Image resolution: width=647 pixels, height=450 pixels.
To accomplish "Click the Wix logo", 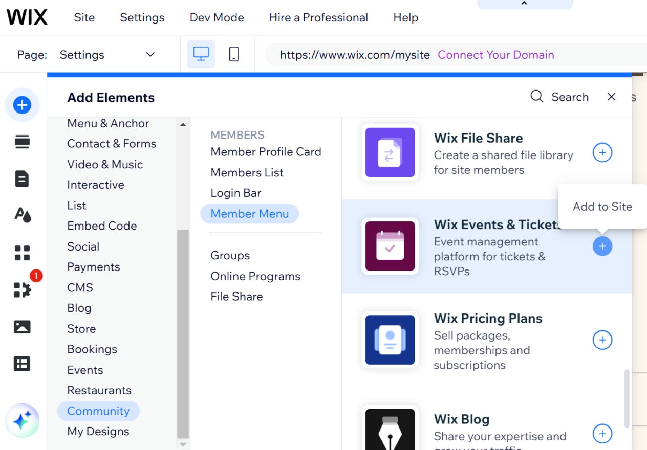I will pos(27,17).
